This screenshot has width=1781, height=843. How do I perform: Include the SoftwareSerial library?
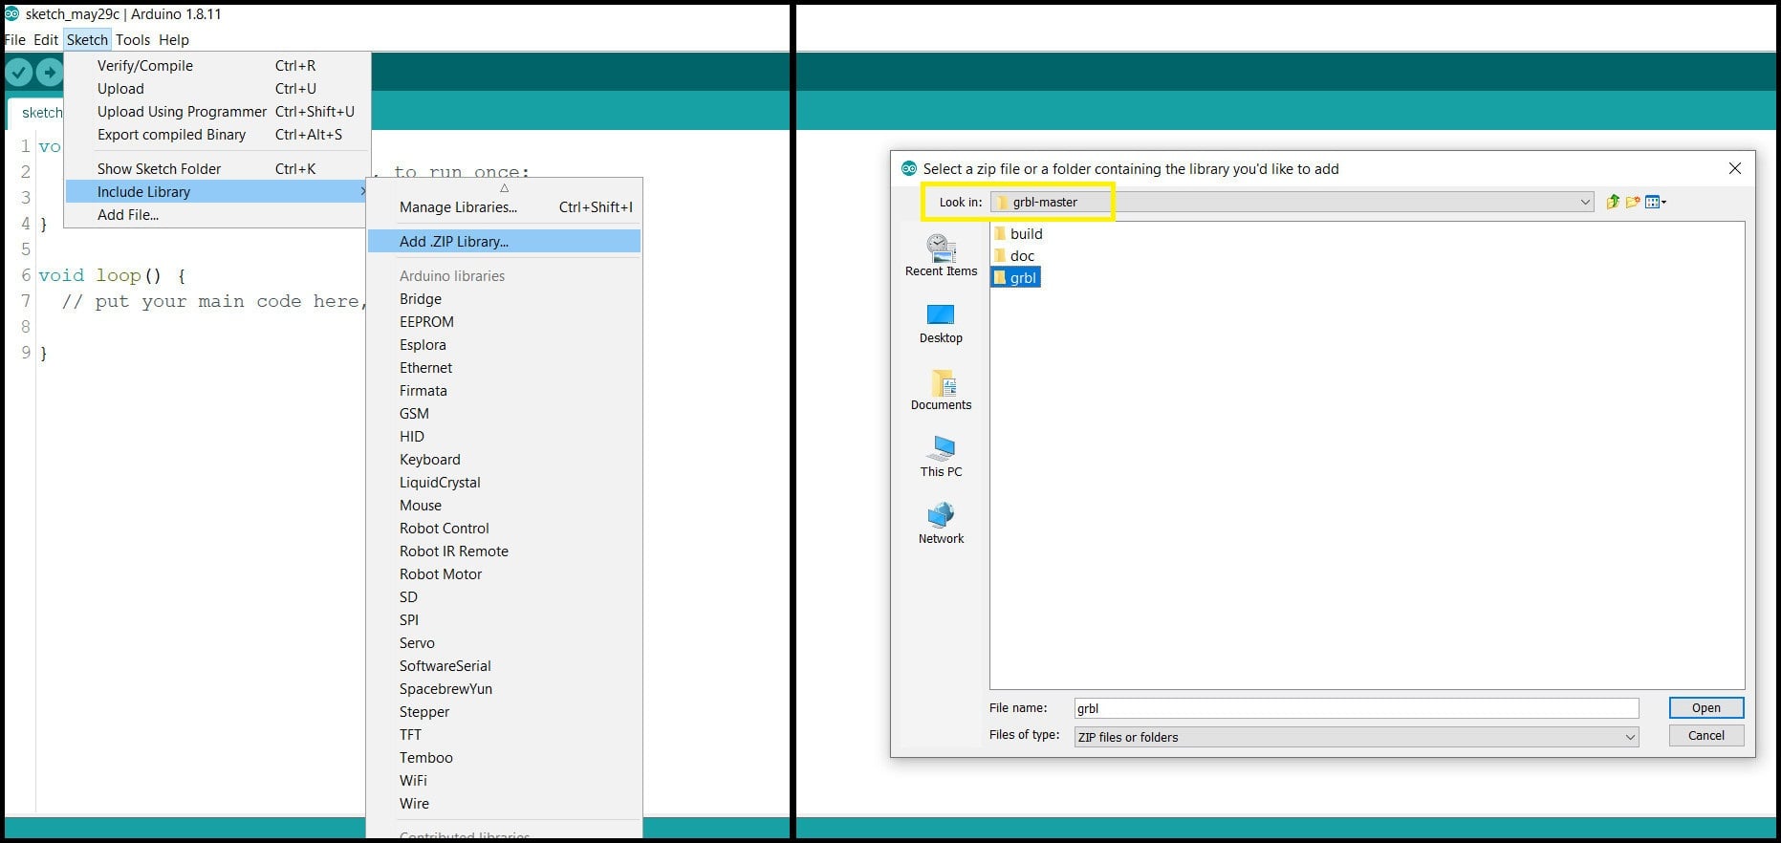tap(504, 665)
